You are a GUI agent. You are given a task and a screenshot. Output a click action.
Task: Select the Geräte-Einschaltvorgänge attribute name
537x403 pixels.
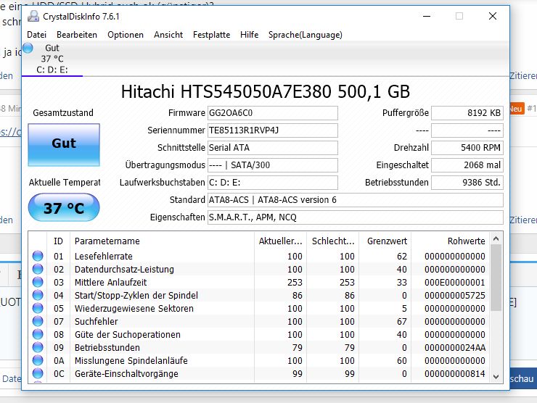click(x=126, y=373)
